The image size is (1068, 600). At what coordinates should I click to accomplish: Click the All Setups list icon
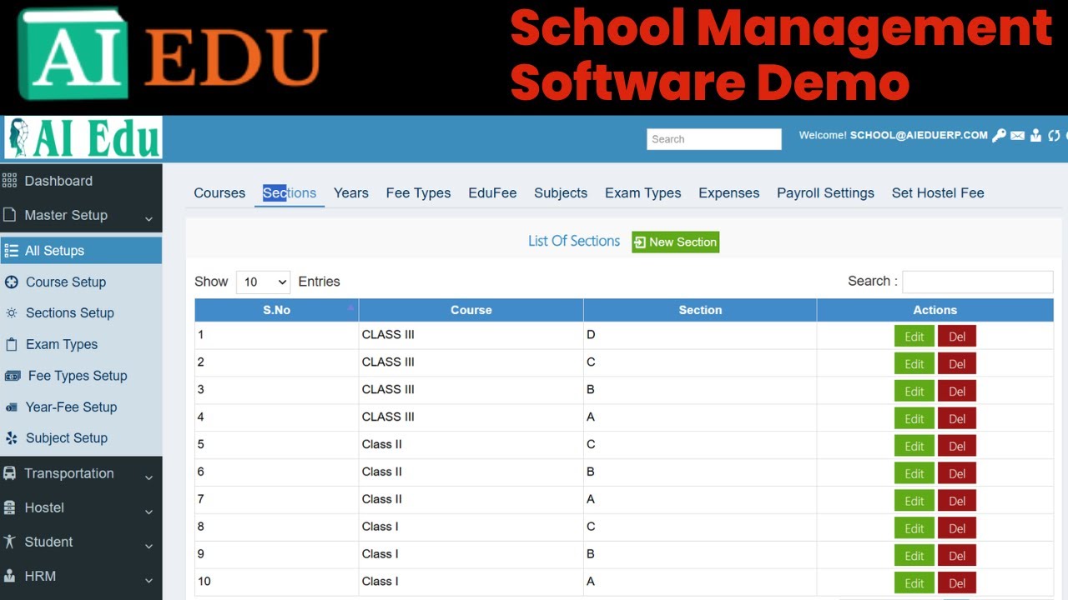(11, 250)
